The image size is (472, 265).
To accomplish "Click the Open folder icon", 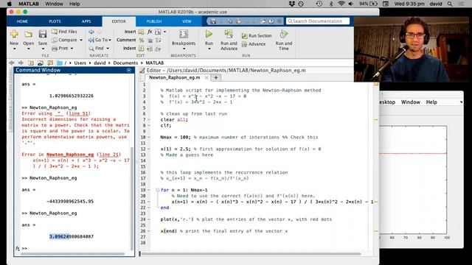I will pos(28,34).
